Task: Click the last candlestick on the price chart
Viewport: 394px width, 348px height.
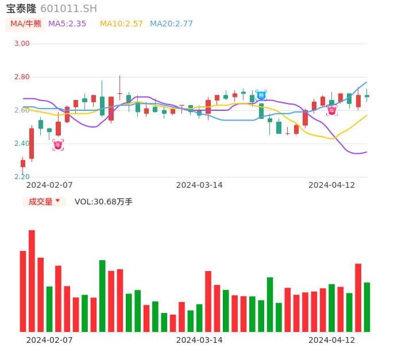Action: (367, 96)
